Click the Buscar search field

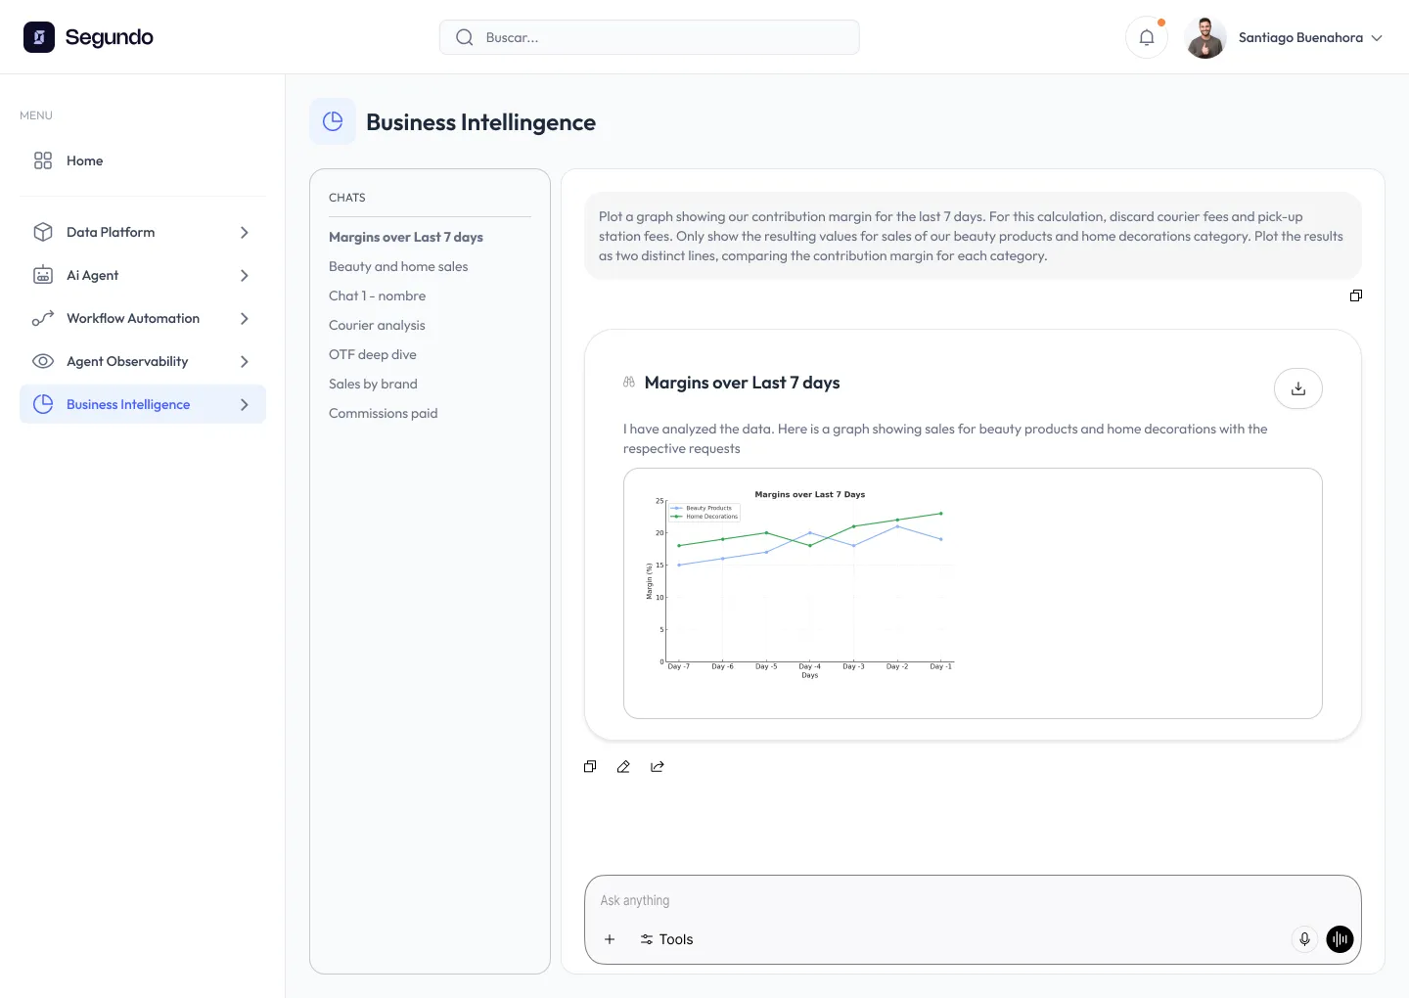[x=649, y=36]
